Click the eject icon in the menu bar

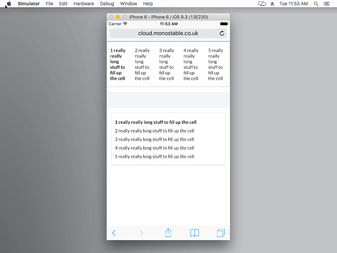[272, 4]
